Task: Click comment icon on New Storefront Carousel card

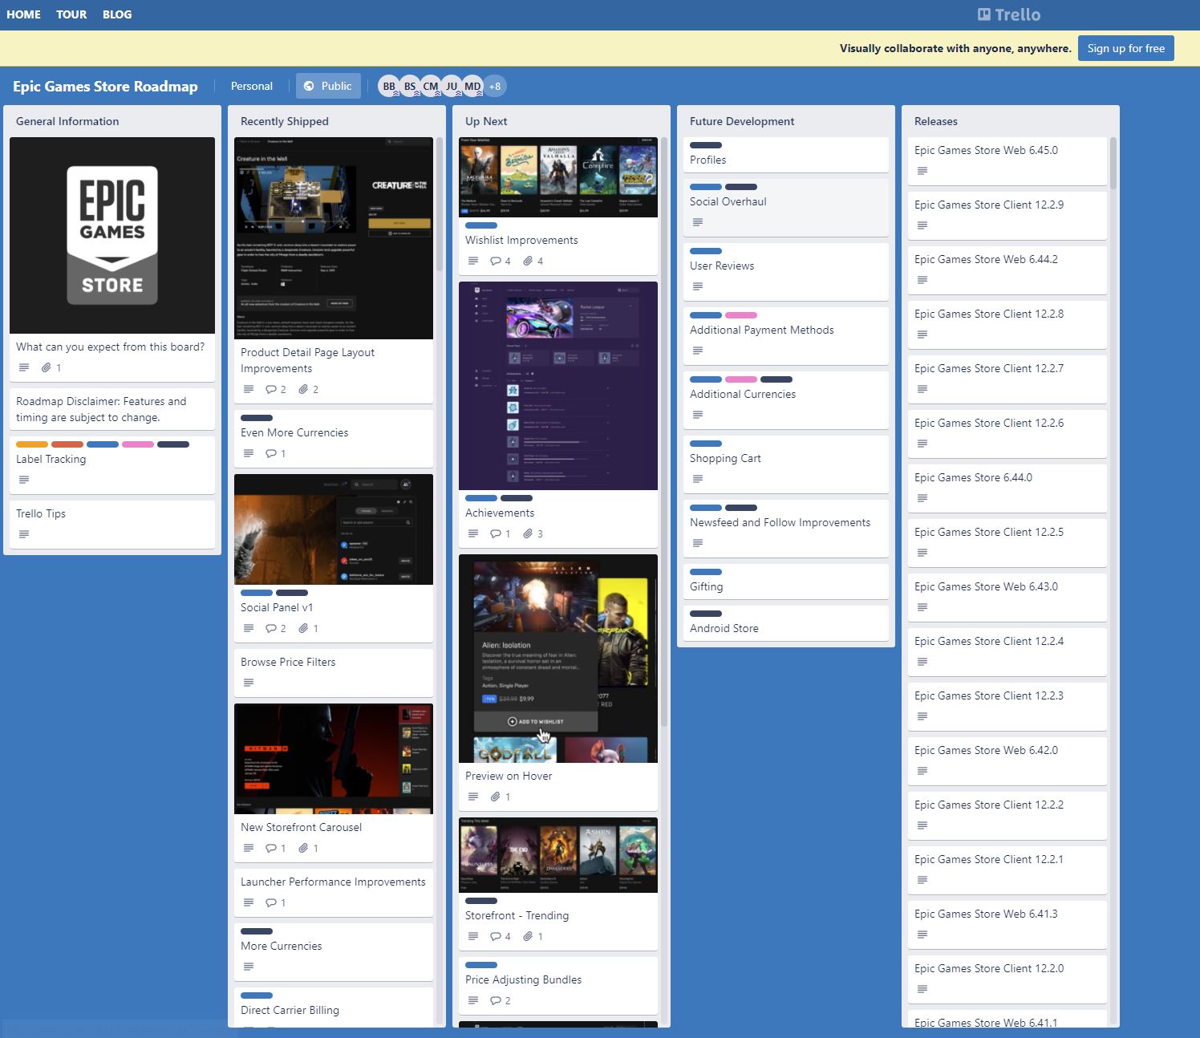Action: point(271,848)
